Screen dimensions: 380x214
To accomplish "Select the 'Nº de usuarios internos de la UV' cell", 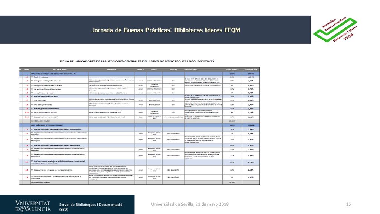I will [x=60, y=117].
